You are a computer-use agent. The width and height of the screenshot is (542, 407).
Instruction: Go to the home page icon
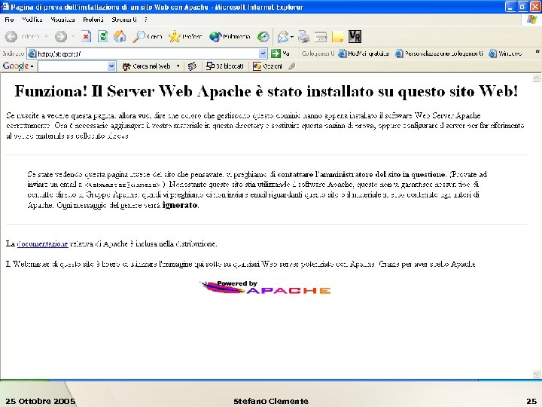pyautogui.click(x=120, y=36)
